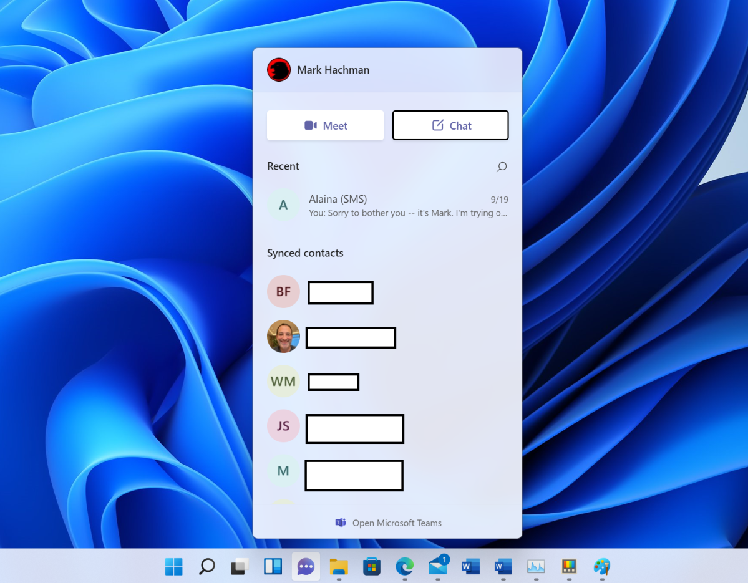Select Mark Hachman account name
The image size is (748, 583).
pos(333,70)
